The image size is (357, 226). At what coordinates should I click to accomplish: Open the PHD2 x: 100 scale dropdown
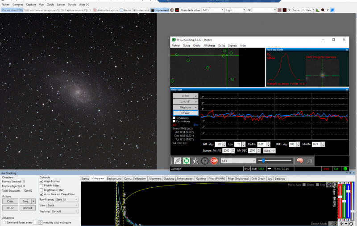tap(185, 96)
